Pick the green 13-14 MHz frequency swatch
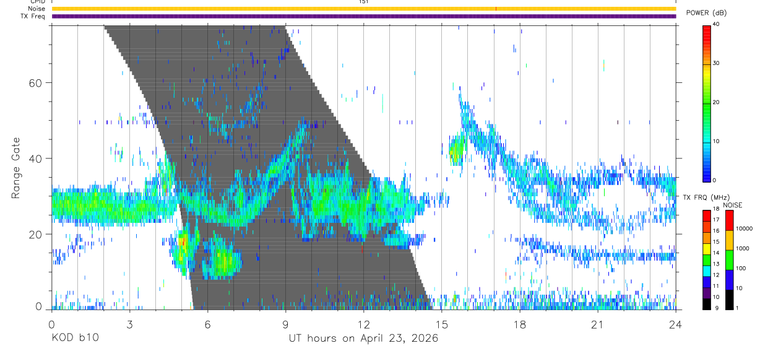Screen dimensions: 760x351 [707, 260]
